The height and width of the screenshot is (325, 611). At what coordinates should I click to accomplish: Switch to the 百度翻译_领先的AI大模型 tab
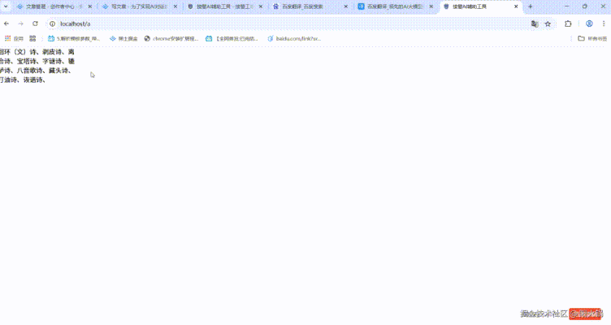(394, 6)
